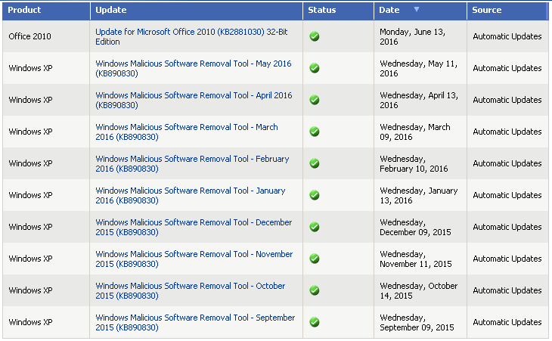Sort by the Update column header
Screen dimensions: 552x341
click(x=111, y=11)
